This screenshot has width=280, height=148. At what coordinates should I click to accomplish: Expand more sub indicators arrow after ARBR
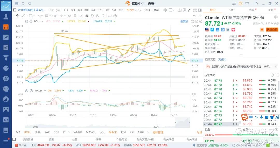point(148,132)
